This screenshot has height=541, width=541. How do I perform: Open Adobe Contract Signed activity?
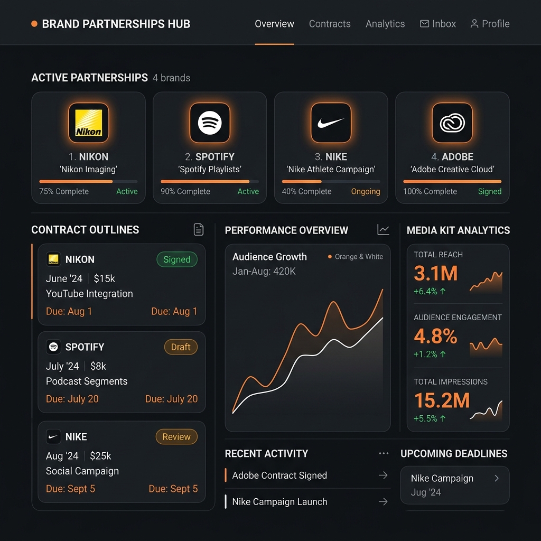(307, 475)
